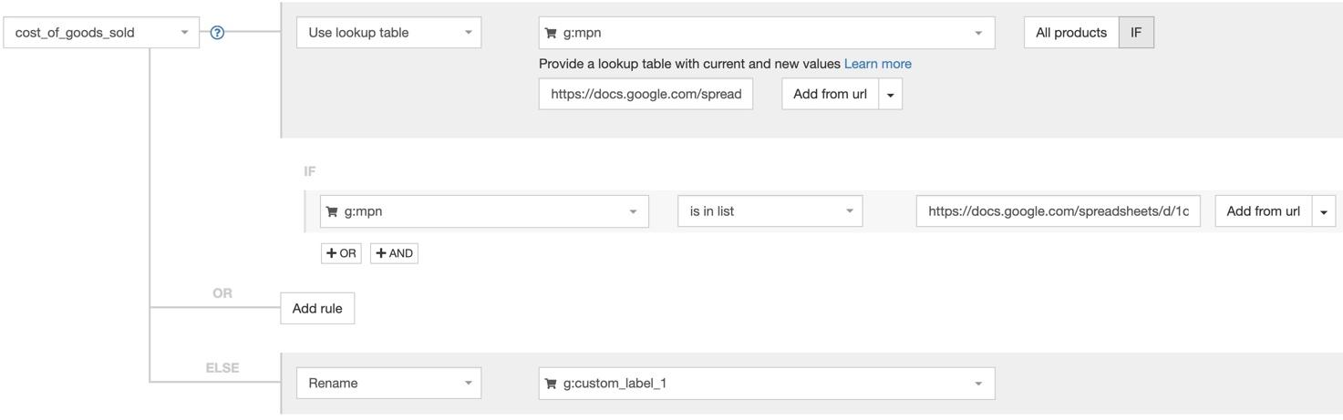The width and height of the screenshot is (1343, 420).
Task: Open the Rename action dropdown
Action: tap(388, 384)
